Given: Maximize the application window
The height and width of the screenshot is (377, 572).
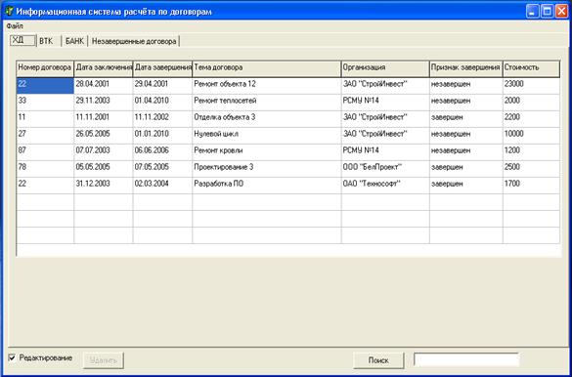Looking at the screenshot, I should (x=548, y=12).
